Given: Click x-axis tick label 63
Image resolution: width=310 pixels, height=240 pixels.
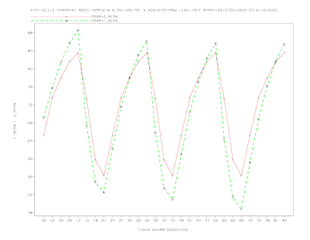Looking at the screenshot, I should 224,220.
